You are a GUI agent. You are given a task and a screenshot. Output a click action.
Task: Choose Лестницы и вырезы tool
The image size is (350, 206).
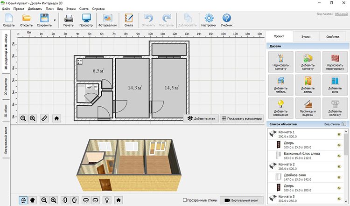point(308,108)
